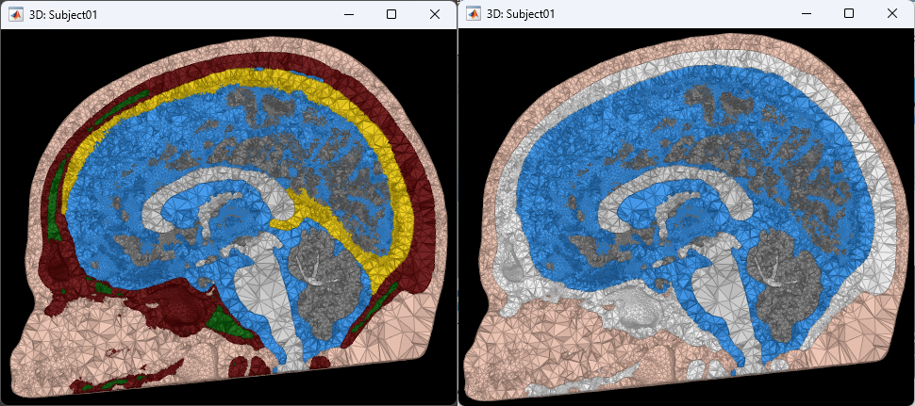Minimize the right 3D Subject01 window
915x406 pixels.
[806, 13]
